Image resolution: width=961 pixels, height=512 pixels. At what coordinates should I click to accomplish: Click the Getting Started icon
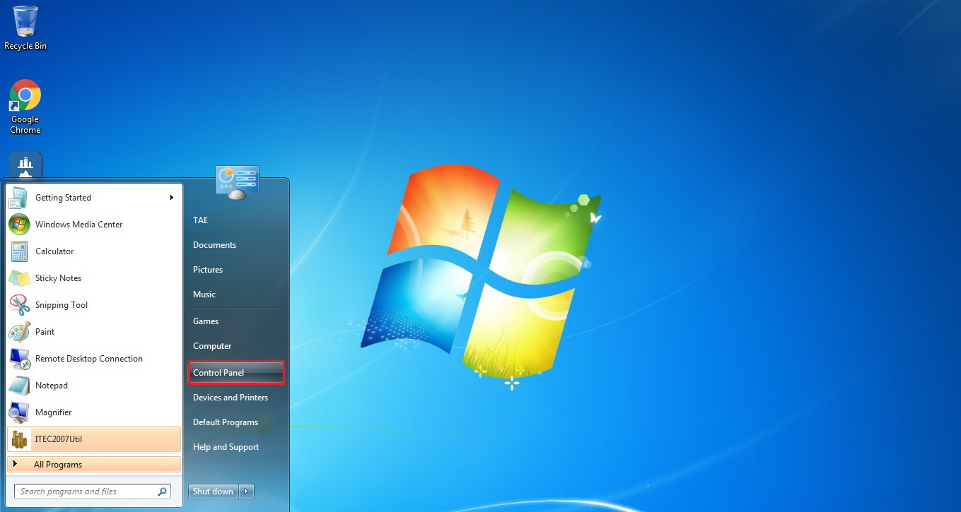click(19, 198)
